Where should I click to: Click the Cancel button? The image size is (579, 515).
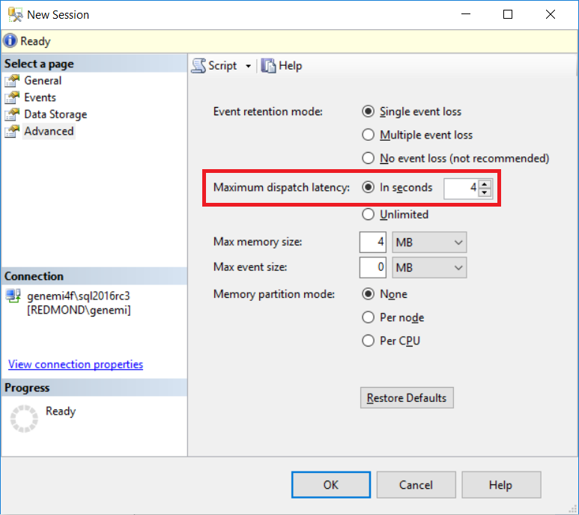(416, 485)
